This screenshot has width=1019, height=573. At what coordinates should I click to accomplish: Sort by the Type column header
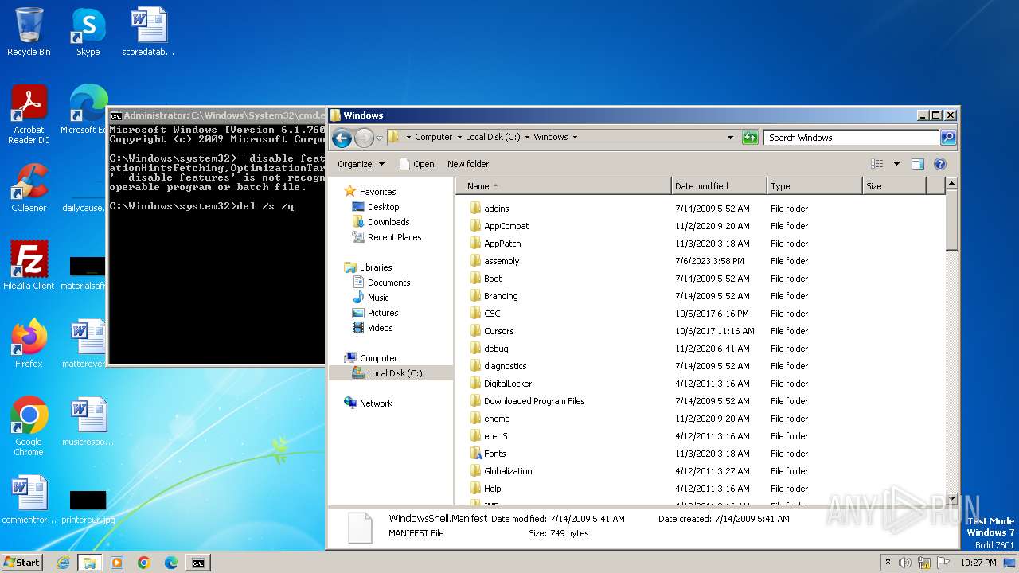pyautogui.click(x=814, y=186)
